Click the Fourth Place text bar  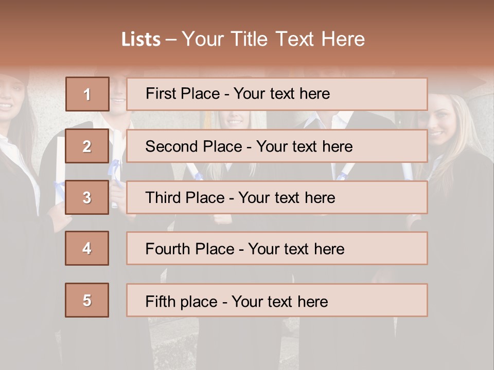pyautogui.click(x=277, y=248)
